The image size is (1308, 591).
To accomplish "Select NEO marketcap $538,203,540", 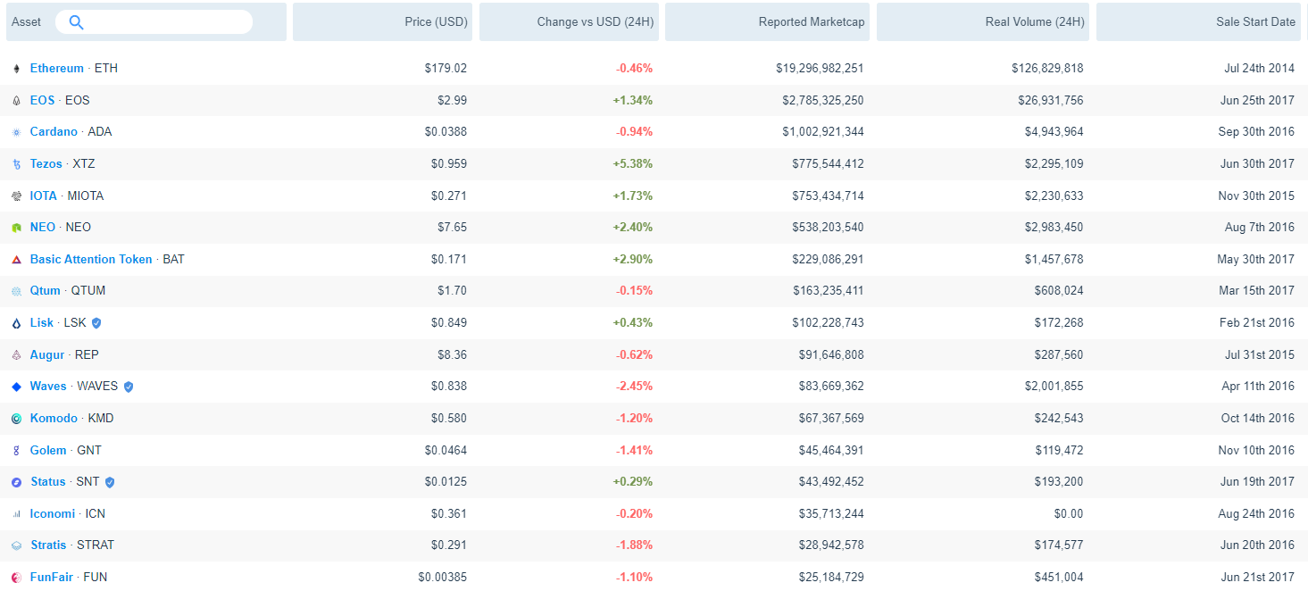I will [x=828, y=227].
